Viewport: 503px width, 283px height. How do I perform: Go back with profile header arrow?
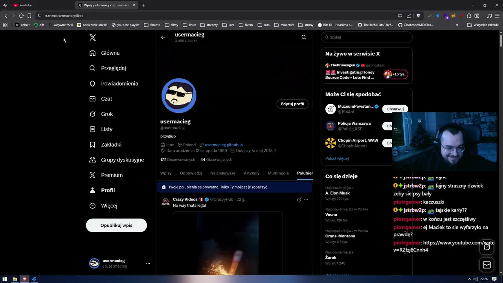pyautogui.click(x=163, y=37)
